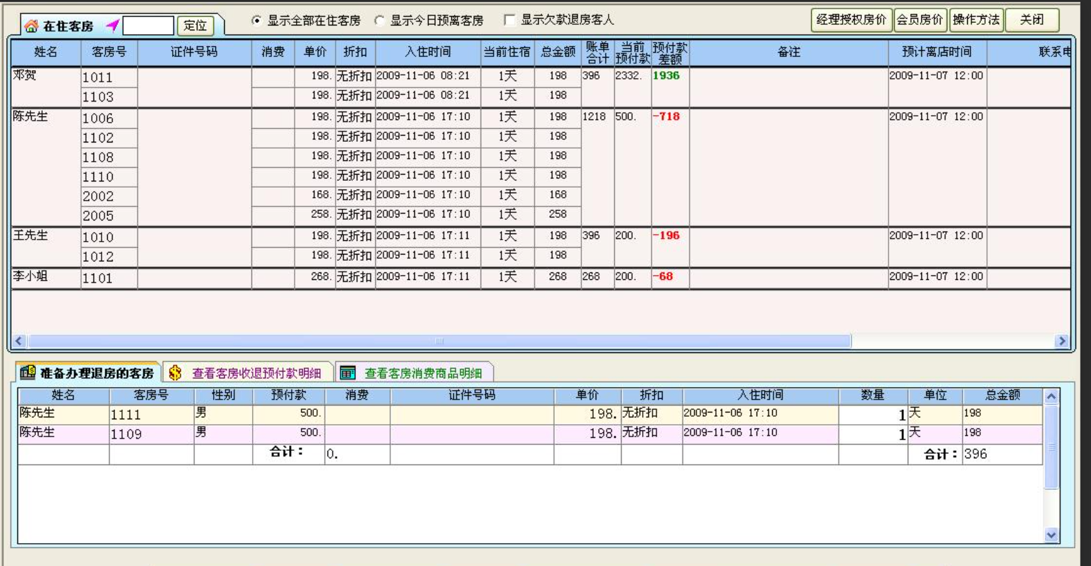Switch to 查看客房收退预付款明细 tab
The height and width of the screenshot is (566, 1091).
(249, 373)
